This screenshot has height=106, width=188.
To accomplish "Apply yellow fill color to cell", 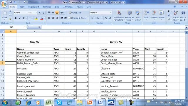I will pyautogui.click(x=36, y=18).
